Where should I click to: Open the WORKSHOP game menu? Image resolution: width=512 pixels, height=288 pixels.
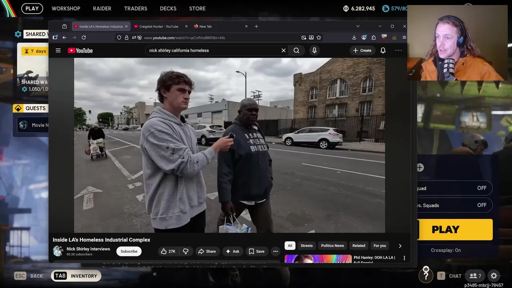pos(66,8)
